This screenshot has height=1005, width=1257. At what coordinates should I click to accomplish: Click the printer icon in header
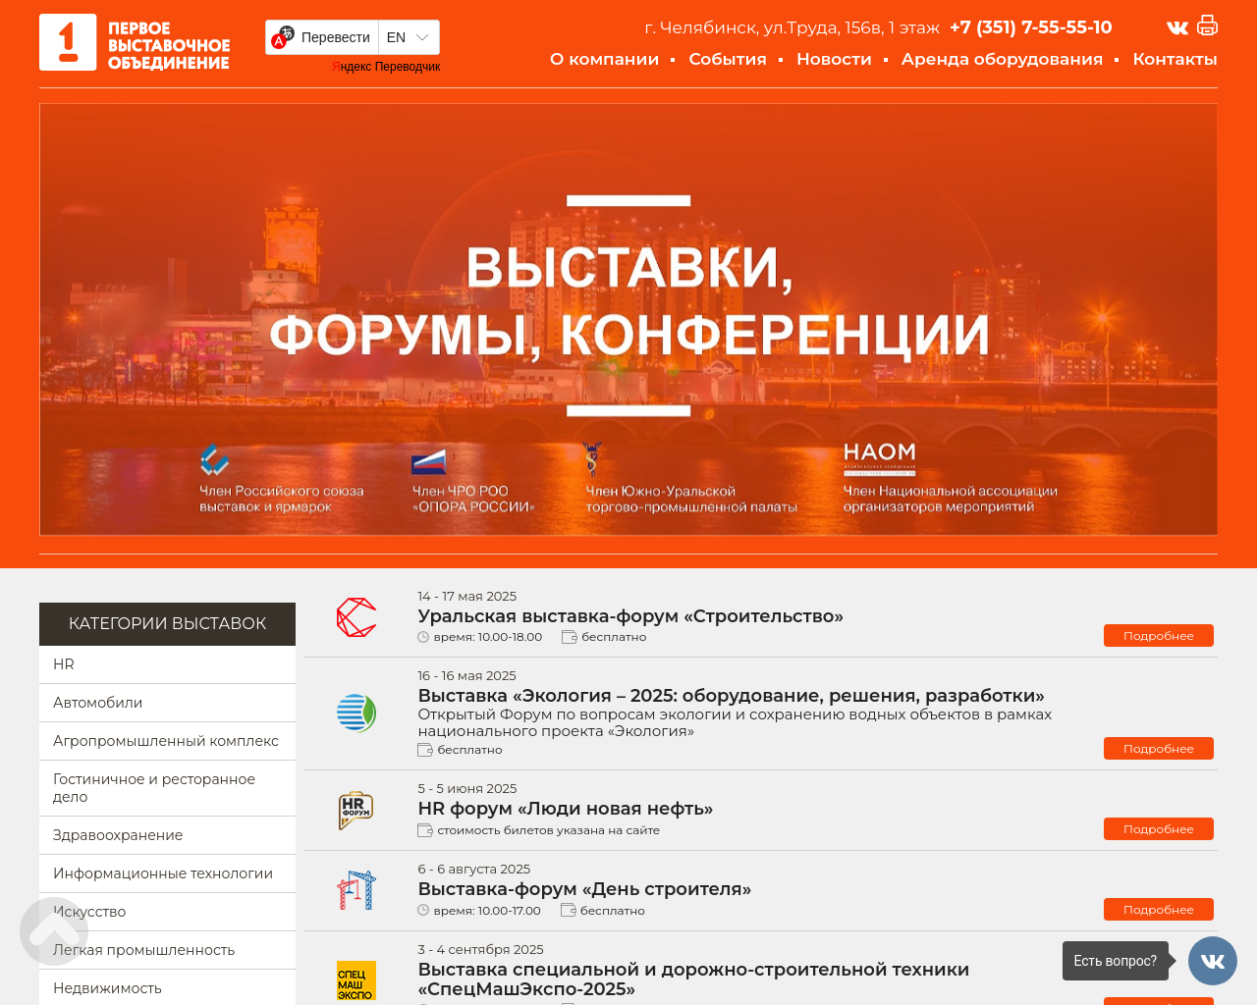(x=1208, y=26)
